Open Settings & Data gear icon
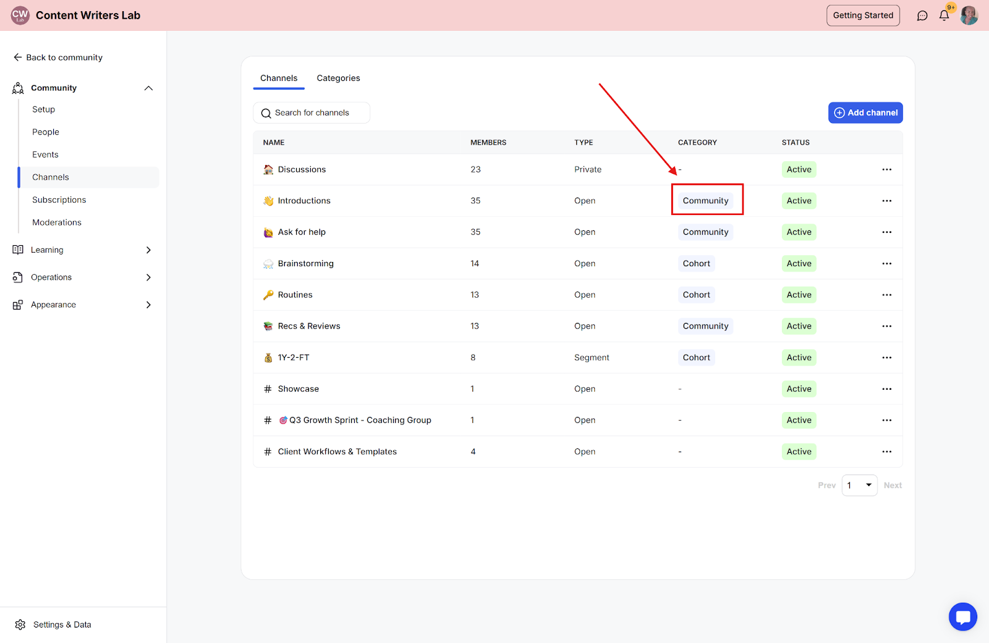This screenshot has height=643, width=989. click(x=20, y=625)
